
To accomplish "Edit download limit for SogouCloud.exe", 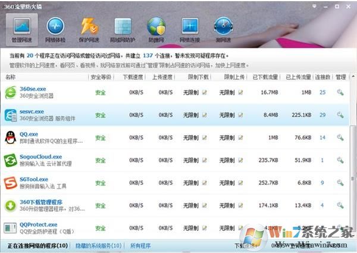I will click(205, 160).
